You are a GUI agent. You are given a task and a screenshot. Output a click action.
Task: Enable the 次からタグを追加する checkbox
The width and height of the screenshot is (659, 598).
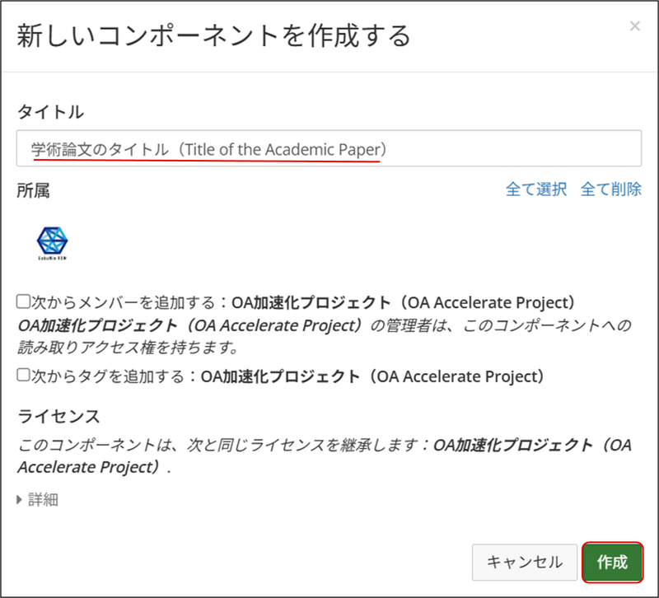(24, 376)
